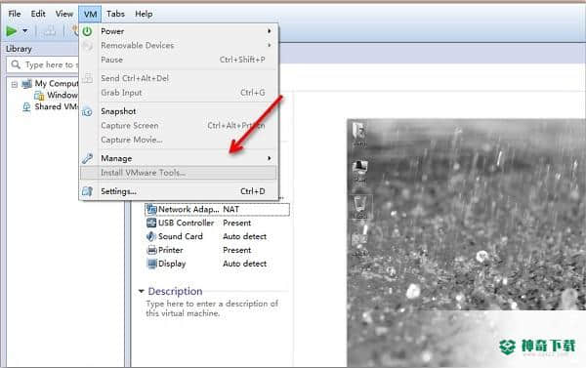This screenshot has height=368, width=586.
Task: Expand Power submenu arrow
Action: click(270, 31)
